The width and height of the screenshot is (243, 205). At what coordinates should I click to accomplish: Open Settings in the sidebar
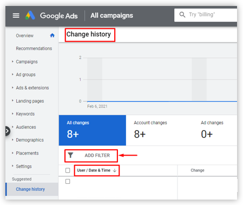(24, 166)
